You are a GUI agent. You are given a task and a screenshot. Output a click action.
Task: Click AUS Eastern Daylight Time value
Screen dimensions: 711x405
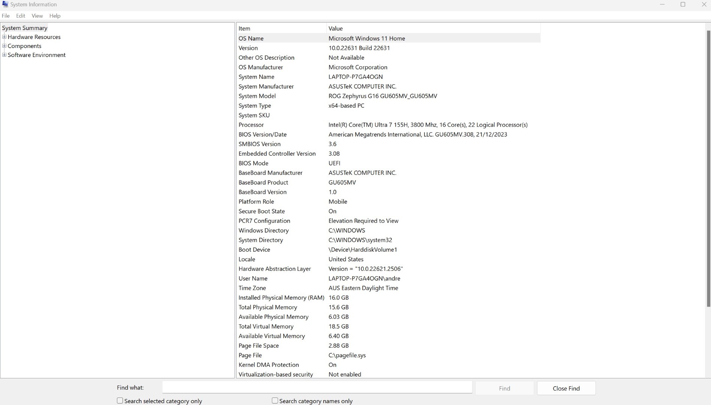(x=363, y=288)
